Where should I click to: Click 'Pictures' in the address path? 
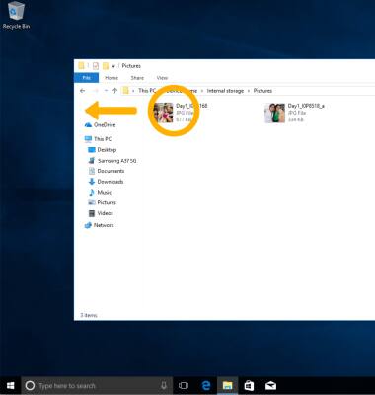(262, 91)
